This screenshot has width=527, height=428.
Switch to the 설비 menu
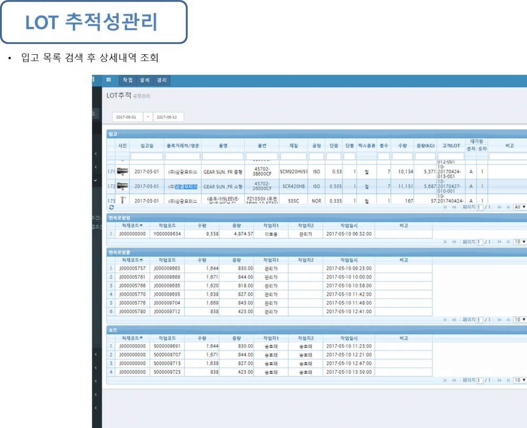145,80
